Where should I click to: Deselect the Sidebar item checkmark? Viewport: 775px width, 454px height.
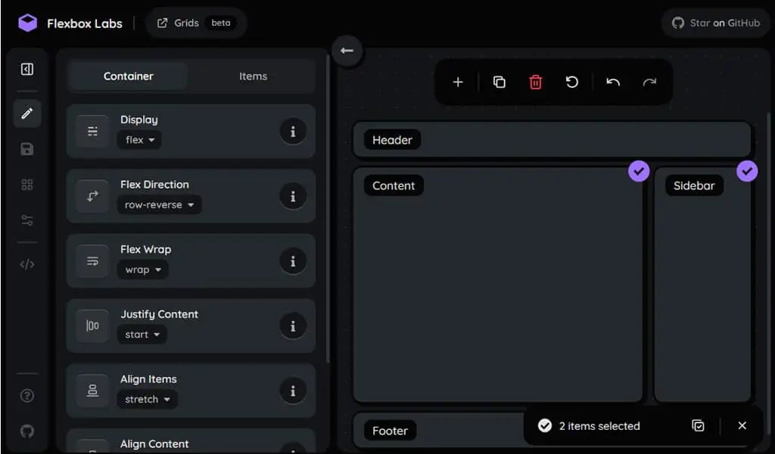(x=747, y=171)
